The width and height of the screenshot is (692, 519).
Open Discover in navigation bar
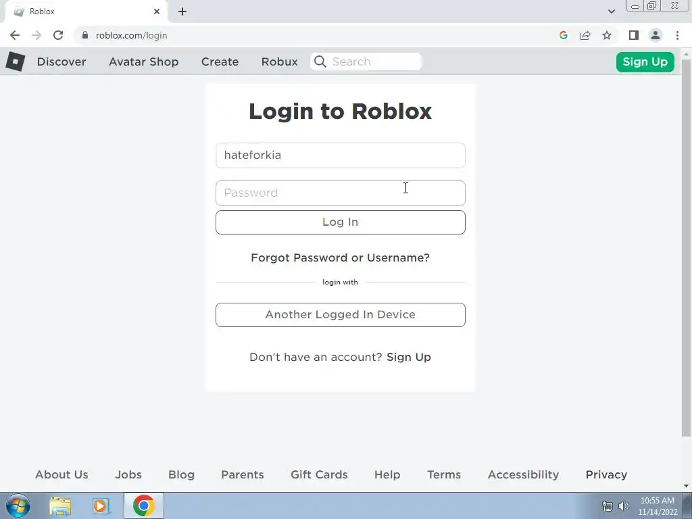point(61,61)
